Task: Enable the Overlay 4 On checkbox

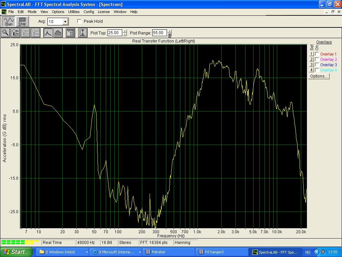Action: point(317,70)
